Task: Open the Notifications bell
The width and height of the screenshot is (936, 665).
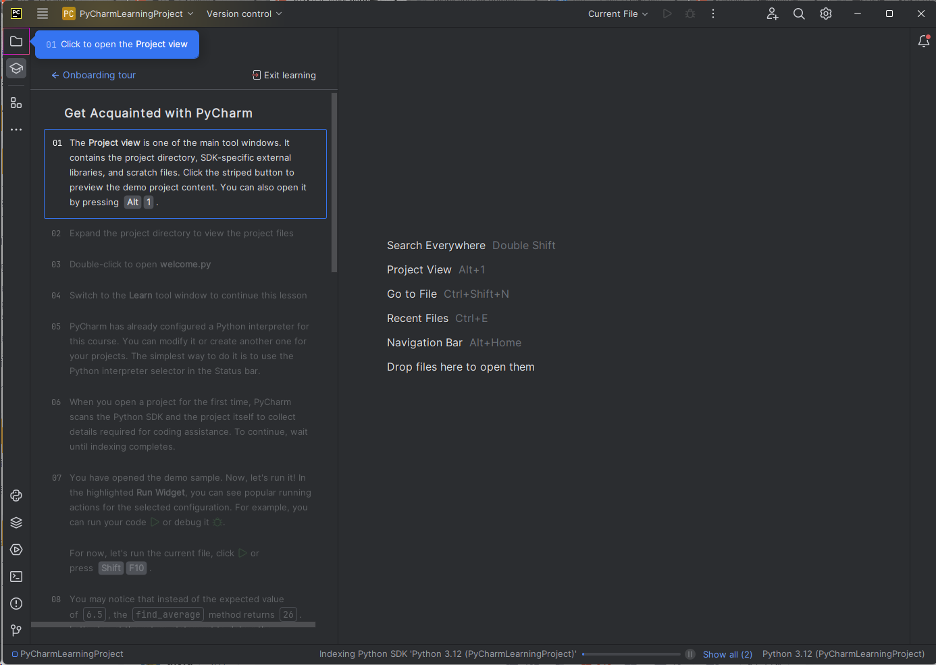Action: point(924,41)
